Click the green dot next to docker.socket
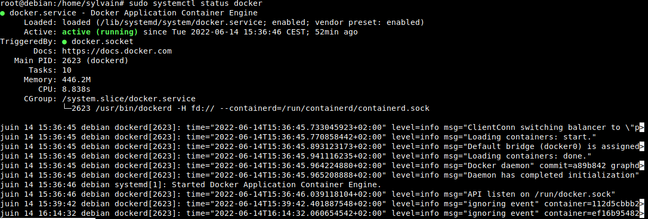 pyautogui.click(x=65, y=41)
